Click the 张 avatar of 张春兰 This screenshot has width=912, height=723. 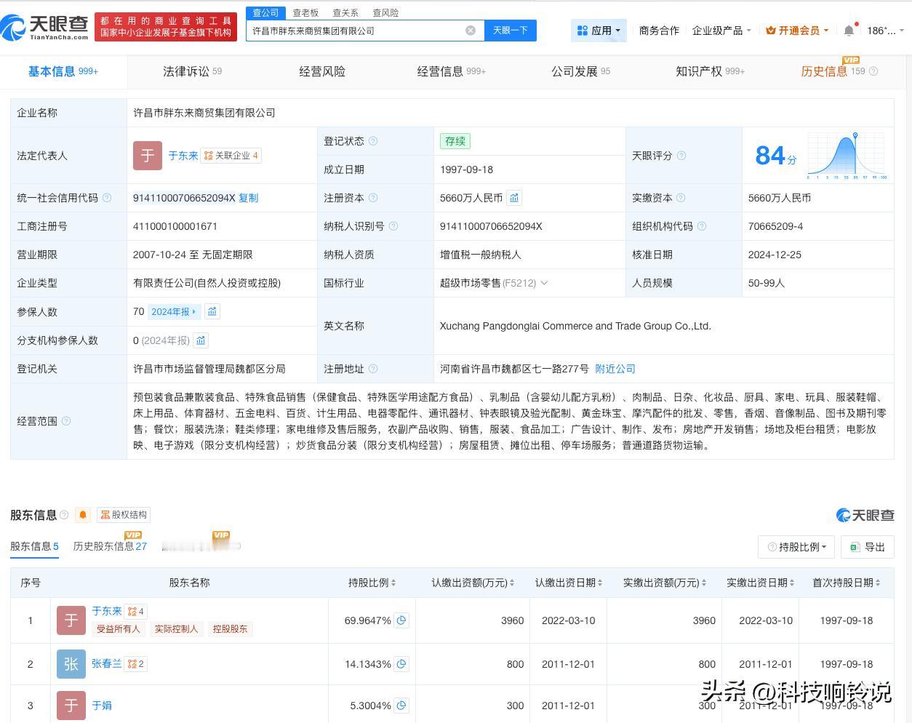tap(71, 664)
